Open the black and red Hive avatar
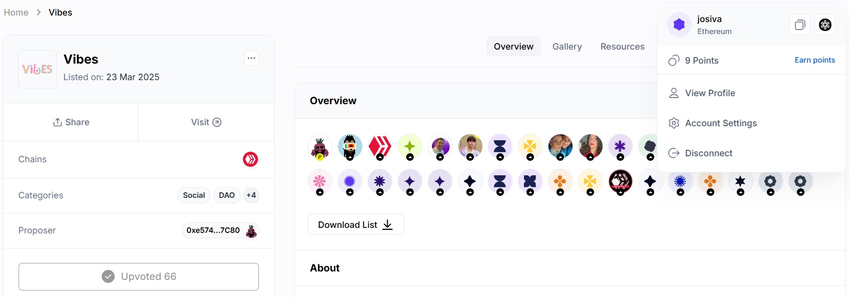The height and width of the screenshot is (297, 849). 620,182
